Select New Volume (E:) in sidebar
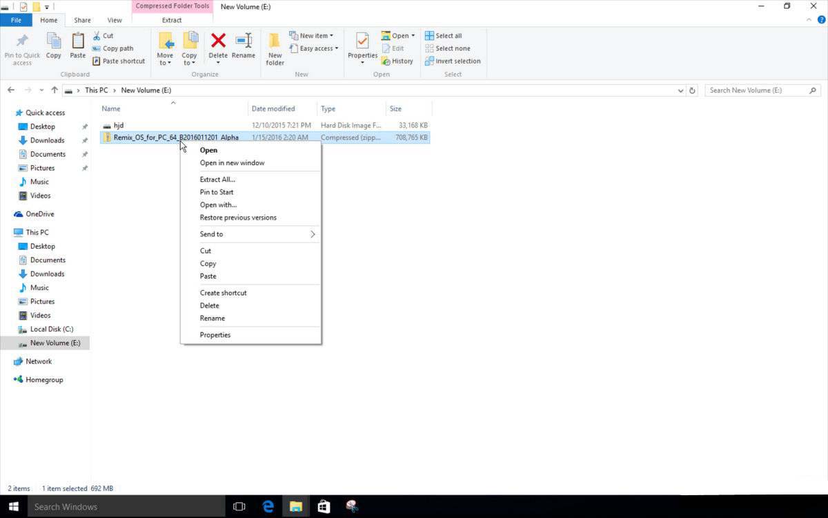 point(55,343)
